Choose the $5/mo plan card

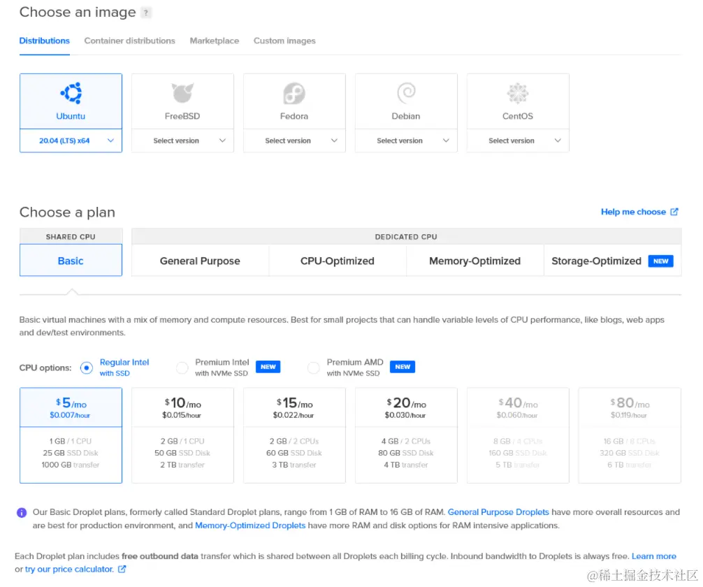coord(71,435)
